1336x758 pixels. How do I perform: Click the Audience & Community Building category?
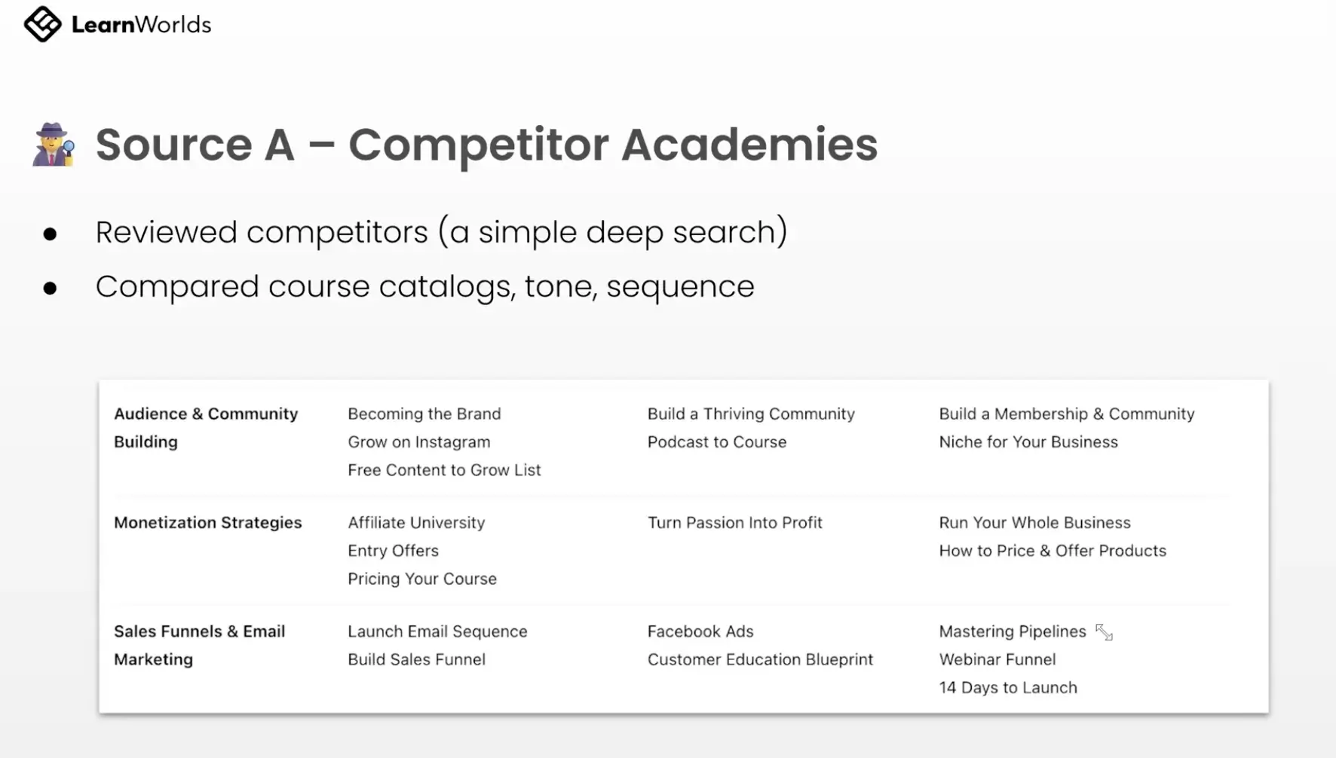click(x=206, y=427)
